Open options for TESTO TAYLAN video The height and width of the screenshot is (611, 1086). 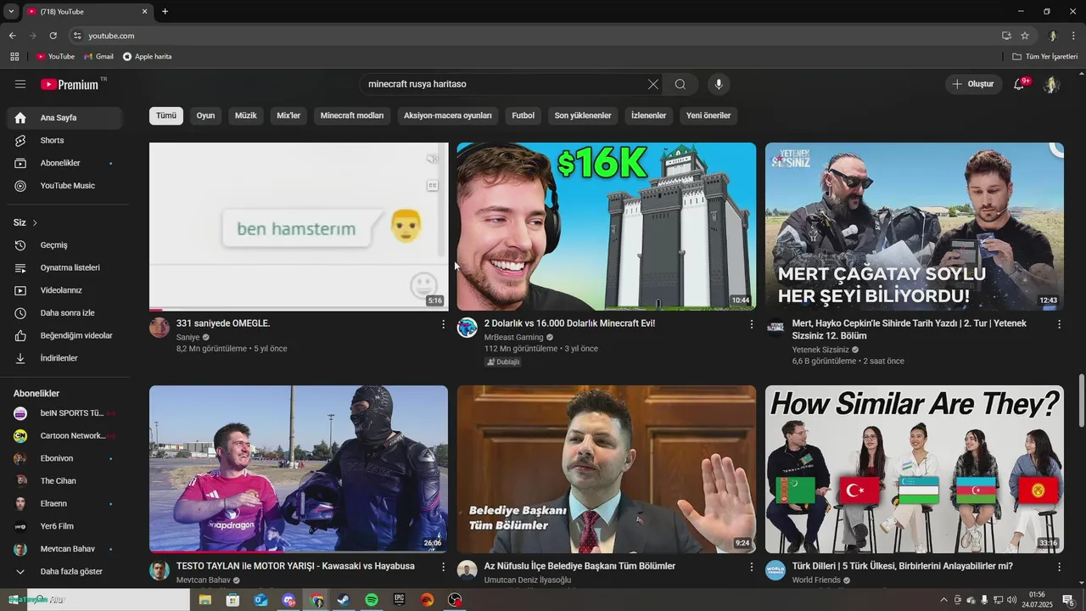[x=443, y=567]
